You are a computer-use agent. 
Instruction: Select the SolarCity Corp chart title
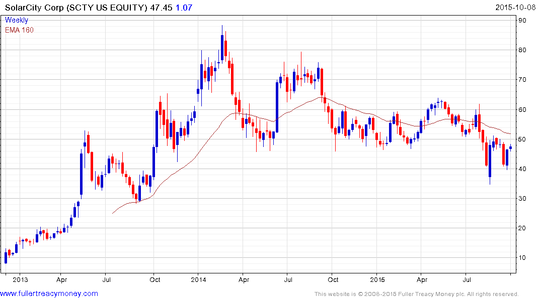click(x=76, y=8)
